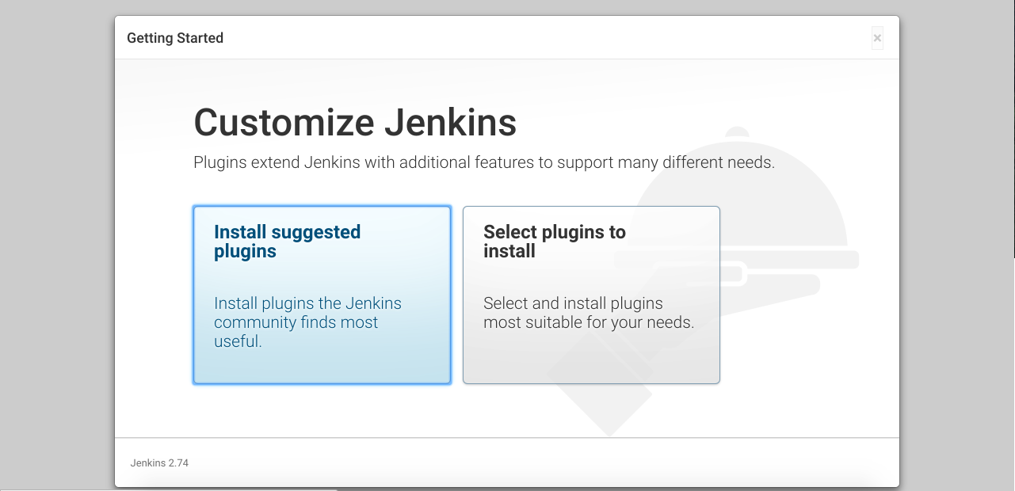Viewport: 1015px width, 491px height.
Task: Click the Getting Started dialog title
Action: [175, 38]
